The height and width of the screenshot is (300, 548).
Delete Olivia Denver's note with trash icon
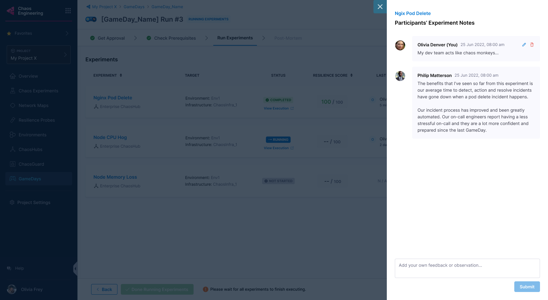tap(532, 45)
